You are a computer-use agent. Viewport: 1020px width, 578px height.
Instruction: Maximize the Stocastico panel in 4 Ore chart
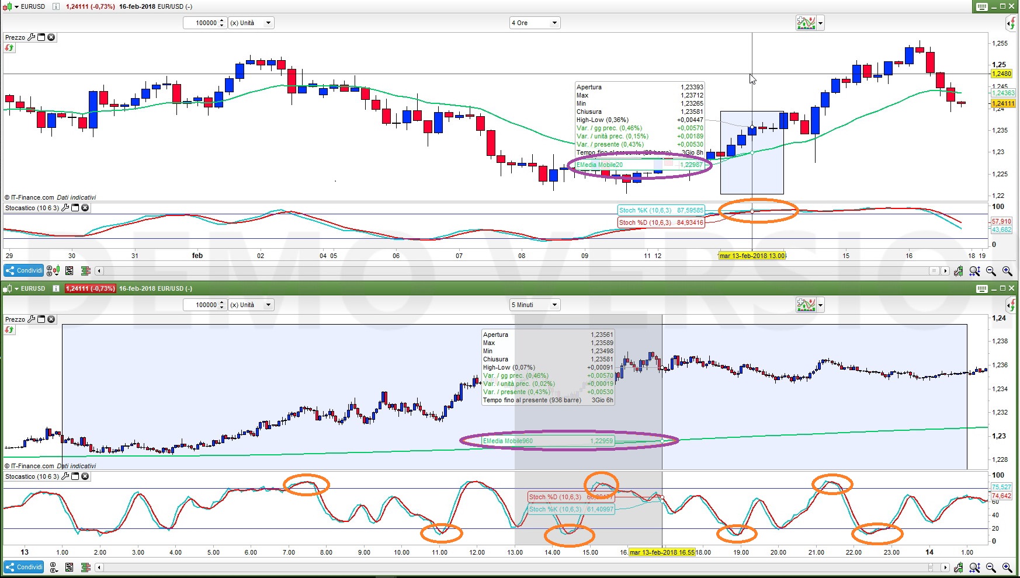[75, 208]
